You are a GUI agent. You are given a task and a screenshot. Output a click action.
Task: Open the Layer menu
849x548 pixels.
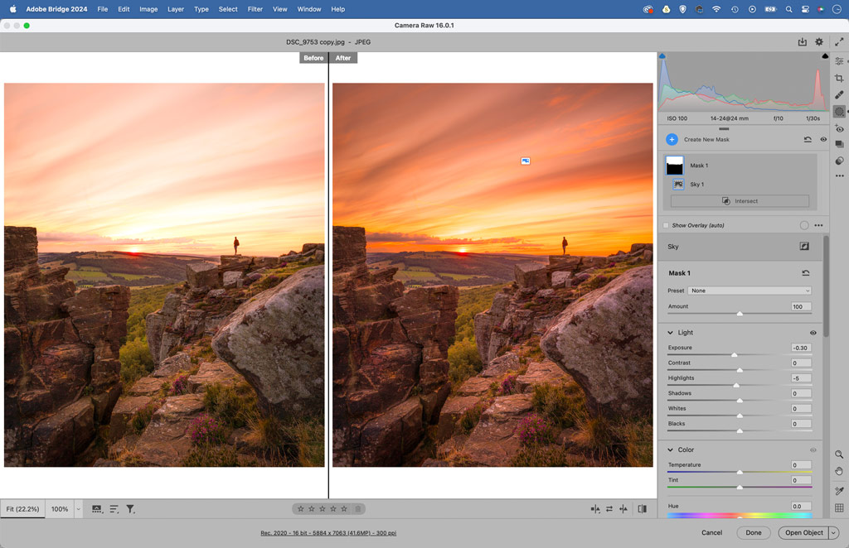(176, 9)
